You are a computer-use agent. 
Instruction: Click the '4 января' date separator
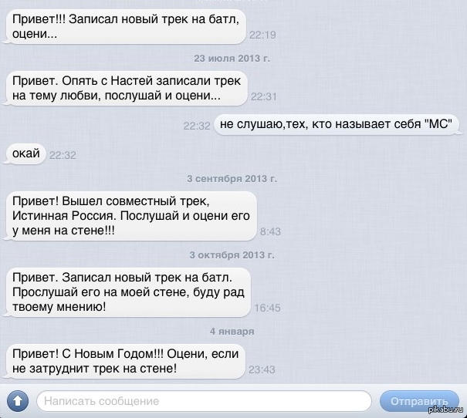pos(232,332)
